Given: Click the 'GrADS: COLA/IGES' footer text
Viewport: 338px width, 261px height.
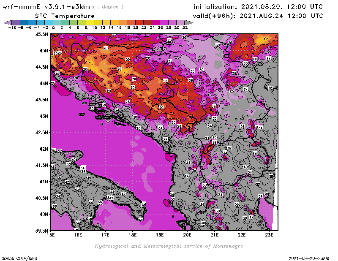Looking at the screenshot, I should click(19, 258).
